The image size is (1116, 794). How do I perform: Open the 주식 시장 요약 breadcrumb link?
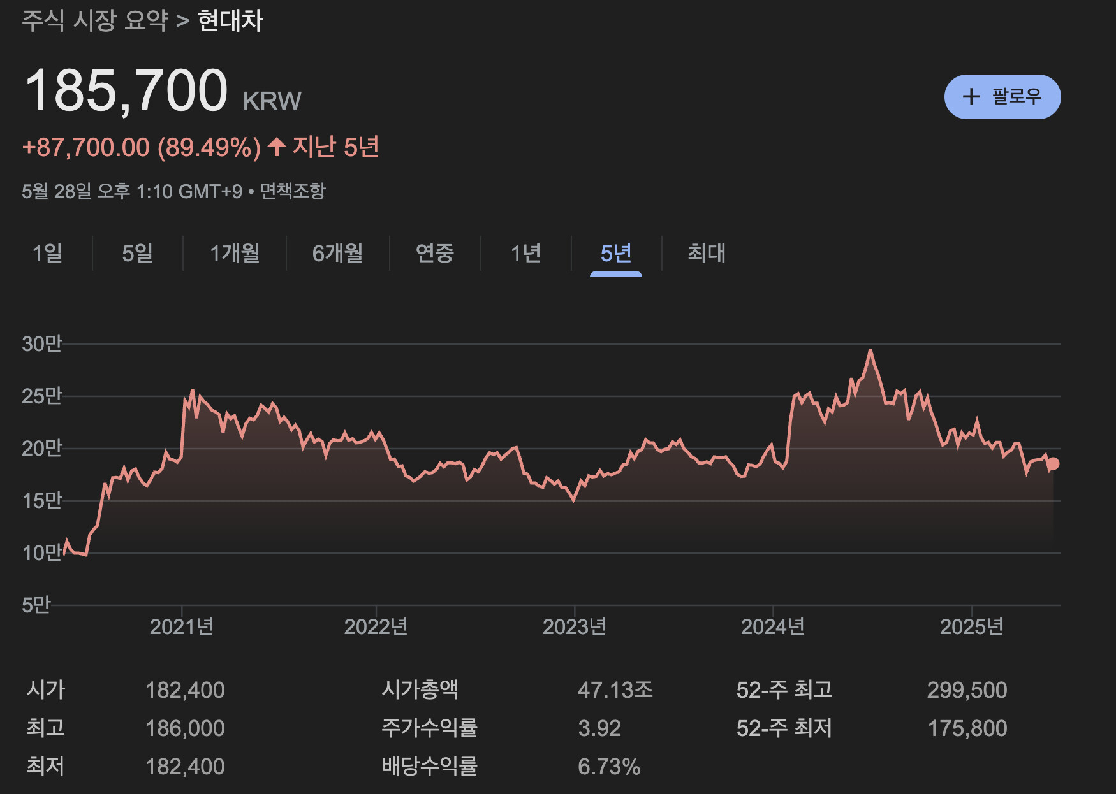coord(94,20)
